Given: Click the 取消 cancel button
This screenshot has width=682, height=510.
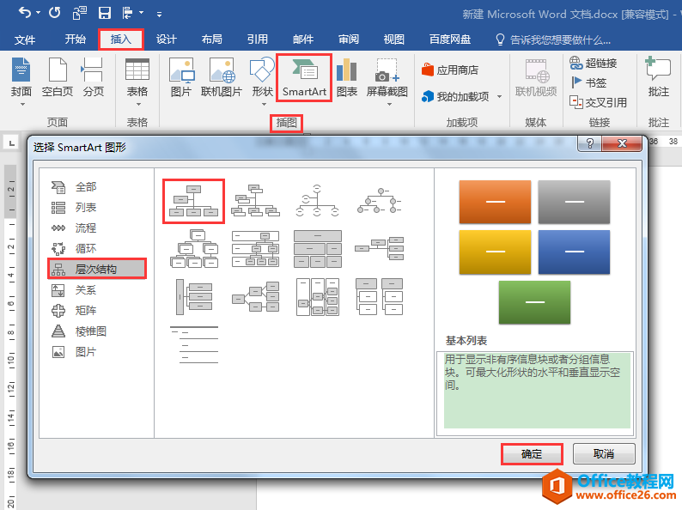Looking at the screenshot, I should point(604,454).
